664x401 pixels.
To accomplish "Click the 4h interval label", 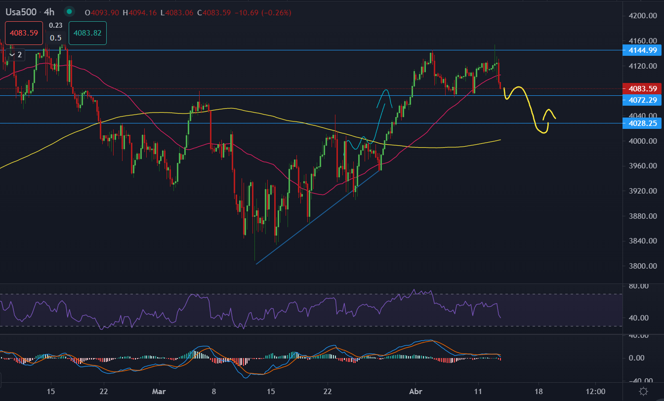I will [49, 12].
